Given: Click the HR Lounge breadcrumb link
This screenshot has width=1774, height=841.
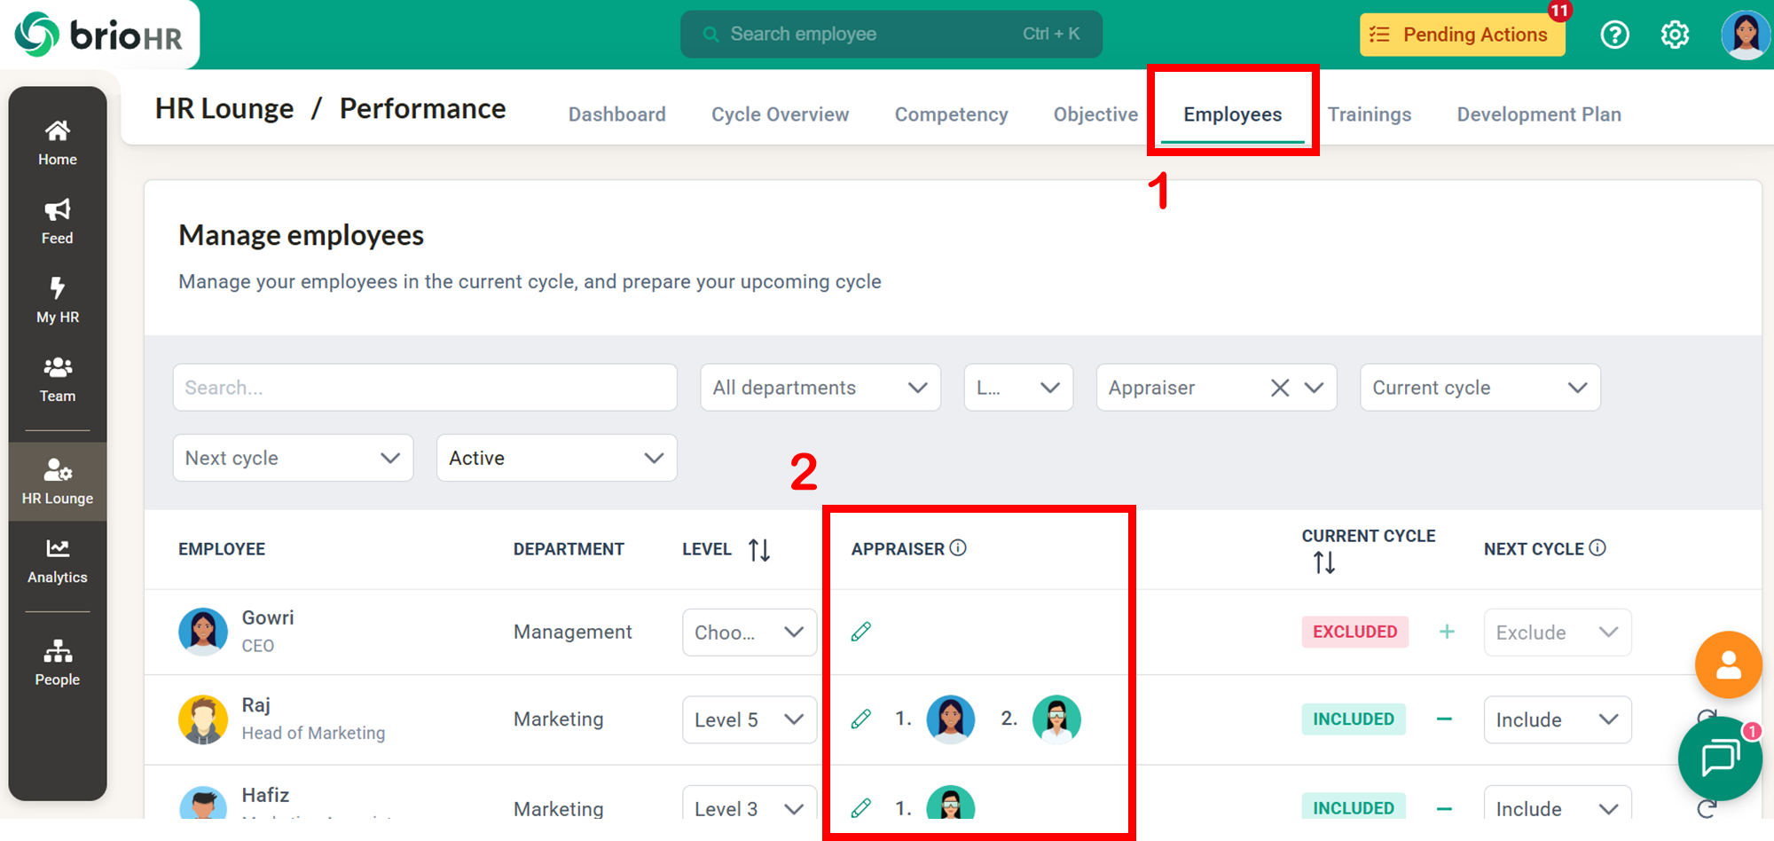Looking at the screenshot, I should (x=224, y=108).
